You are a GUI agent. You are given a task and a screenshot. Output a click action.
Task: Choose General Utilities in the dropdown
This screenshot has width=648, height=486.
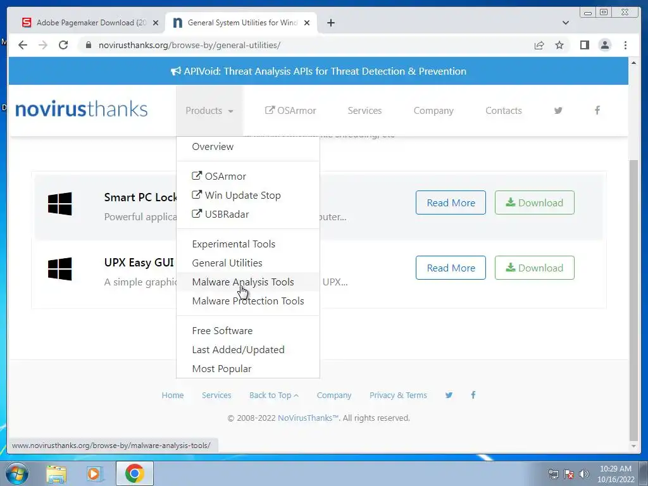click(x=248, y=263)
